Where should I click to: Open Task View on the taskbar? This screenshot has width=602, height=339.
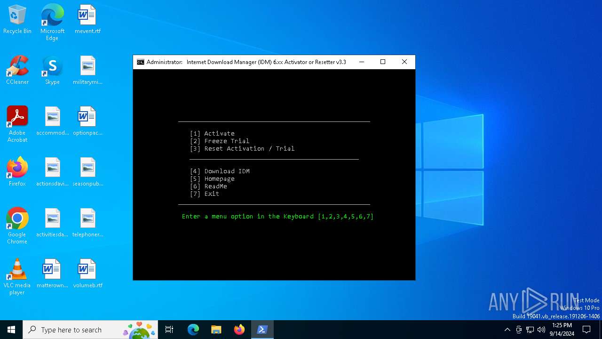(169, 330)
